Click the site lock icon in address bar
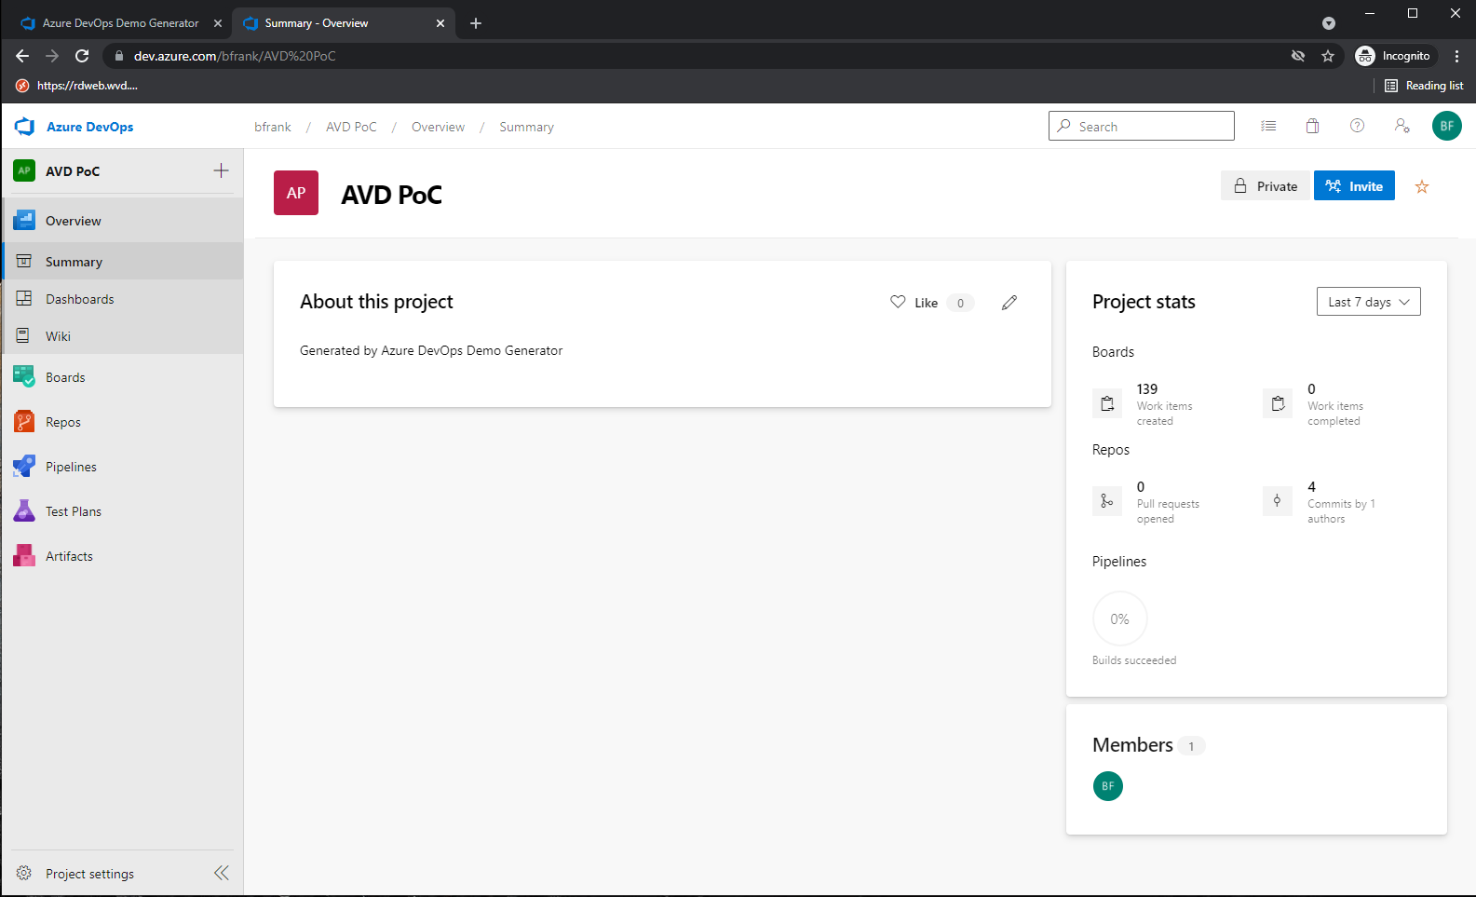Viewport: 1476px width, 897px height. tap(118, 56)
